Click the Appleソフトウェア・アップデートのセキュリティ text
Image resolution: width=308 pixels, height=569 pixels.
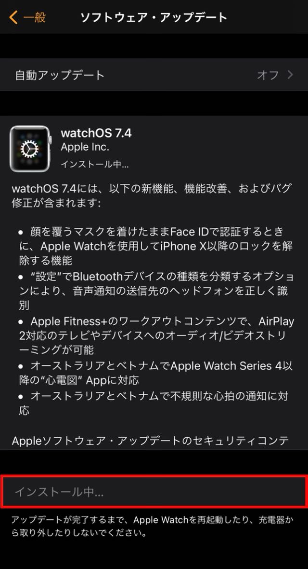[x=151, y=441]
